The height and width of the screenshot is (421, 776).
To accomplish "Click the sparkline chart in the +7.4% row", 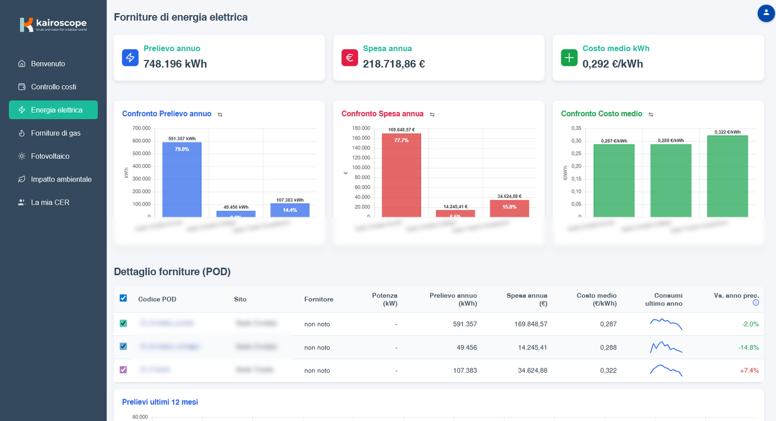I will point(666,370).
